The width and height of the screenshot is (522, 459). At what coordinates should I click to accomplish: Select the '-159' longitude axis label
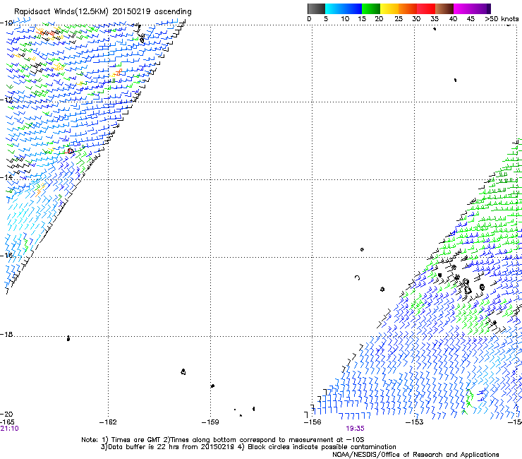pos(210,422)
